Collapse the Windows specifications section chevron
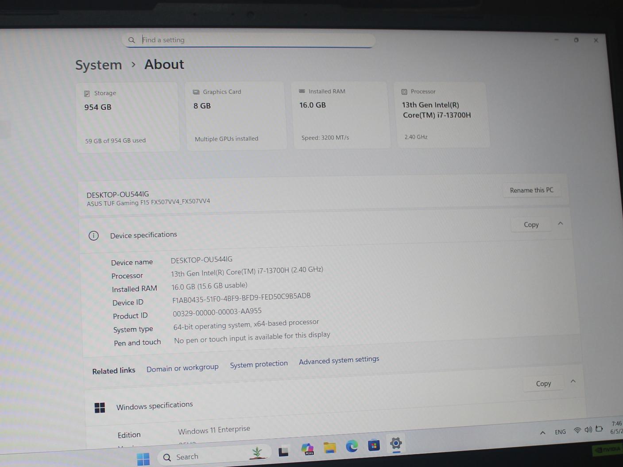The width and height of the screenshot is (623, 467). pos(573,381)
